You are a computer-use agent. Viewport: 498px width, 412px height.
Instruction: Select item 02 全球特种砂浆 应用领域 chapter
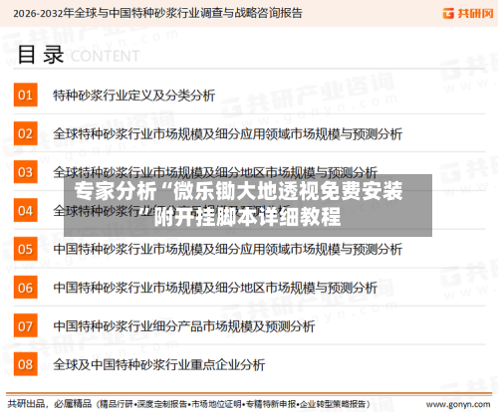[228, 134]
